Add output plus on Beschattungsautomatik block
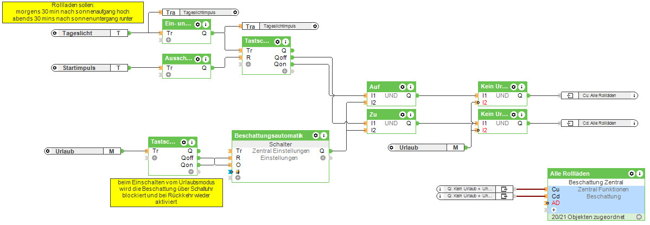 coord(322,158)
